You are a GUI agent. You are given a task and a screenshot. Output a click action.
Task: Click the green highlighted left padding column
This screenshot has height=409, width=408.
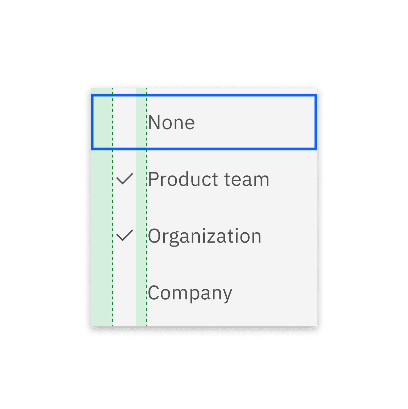tap(101, 213)
